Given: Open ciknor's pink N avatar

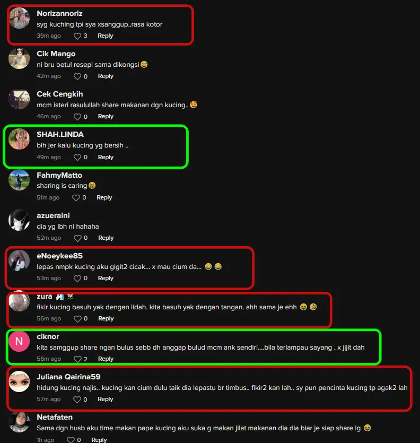Looking at the screenshot, I should click(19, 341).
